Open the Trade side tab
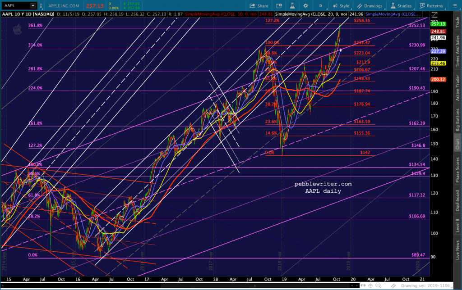 click(457, 23)
